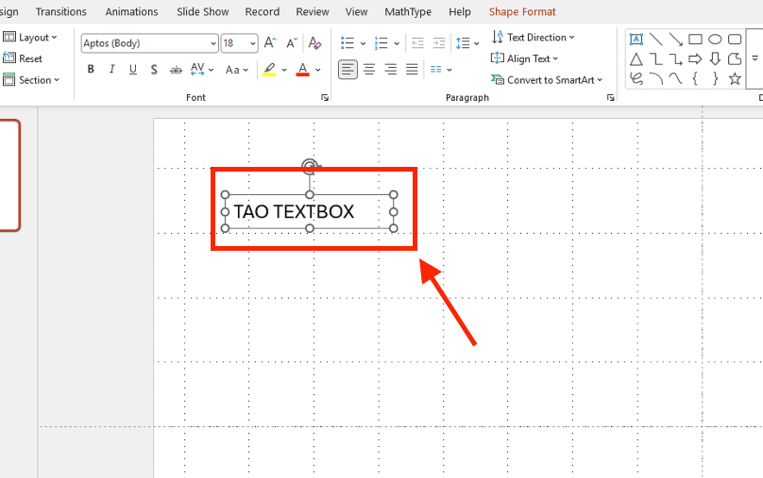Screen dimensions: 763x478
Task: Select the Rectangle shape
Action: [695, 40]
